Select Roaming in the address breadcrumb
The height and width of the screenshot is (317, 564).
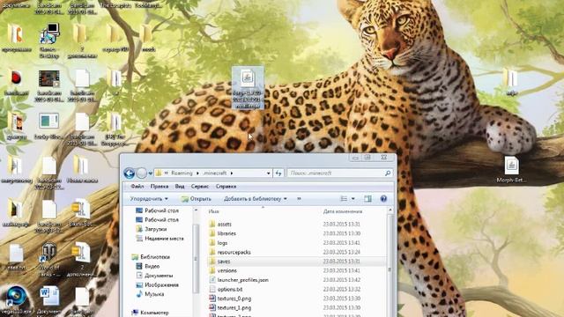pyautogui.click(x=182, y=173)
